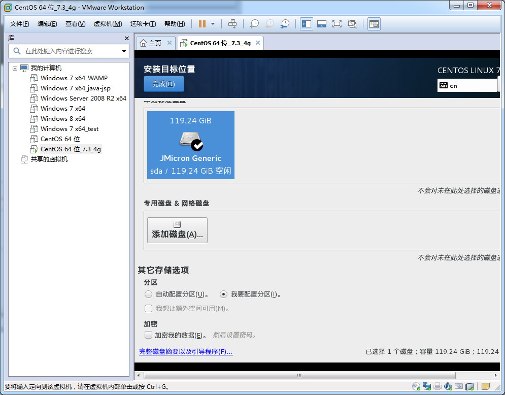
Task: Click the camera device status icon
Action: point(459,386)
